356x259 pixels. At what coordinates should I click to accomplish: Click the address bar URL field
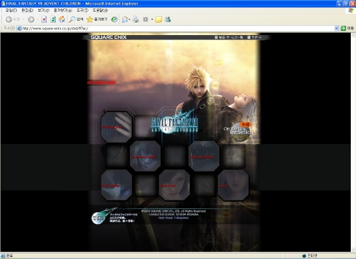pyautogui.click(x=175, y=29)
